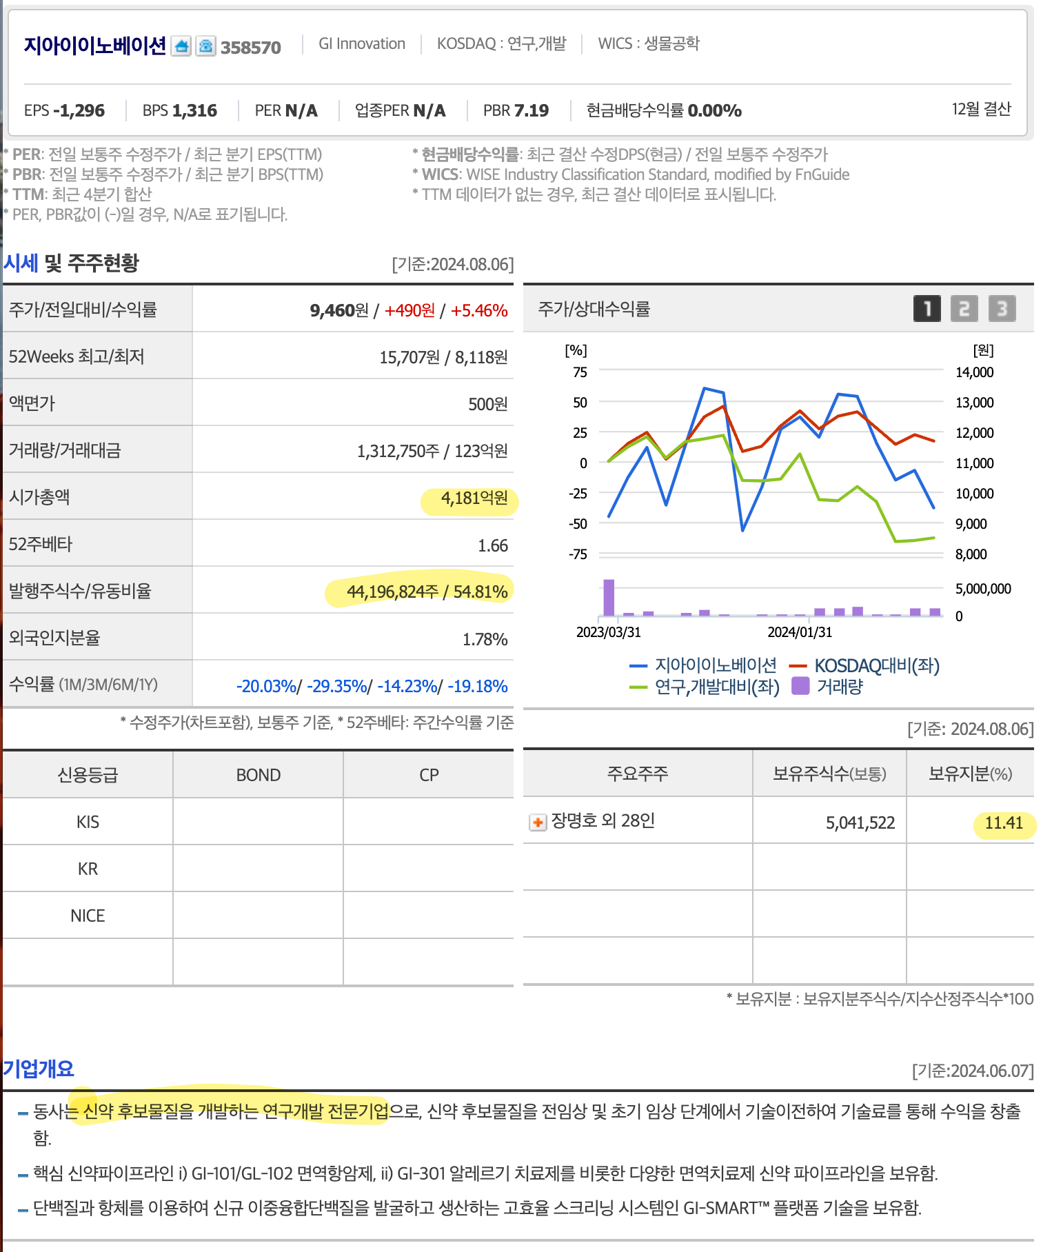Select 현금배당수익률 0.00% value
The height and width of the screenshot is (1252, 1052).
tap(664, 110)
